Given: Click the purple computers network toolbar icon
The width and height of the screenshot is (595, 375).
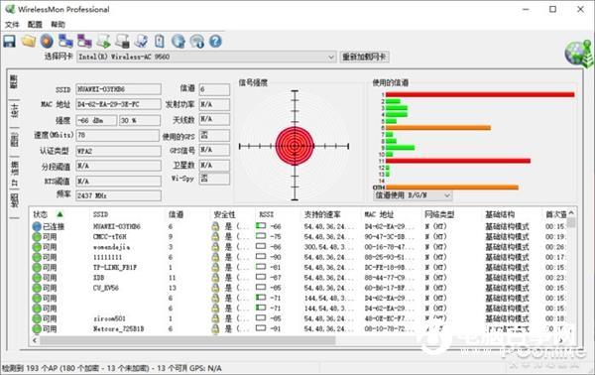Looking at the screenshot, I should 84,41.
